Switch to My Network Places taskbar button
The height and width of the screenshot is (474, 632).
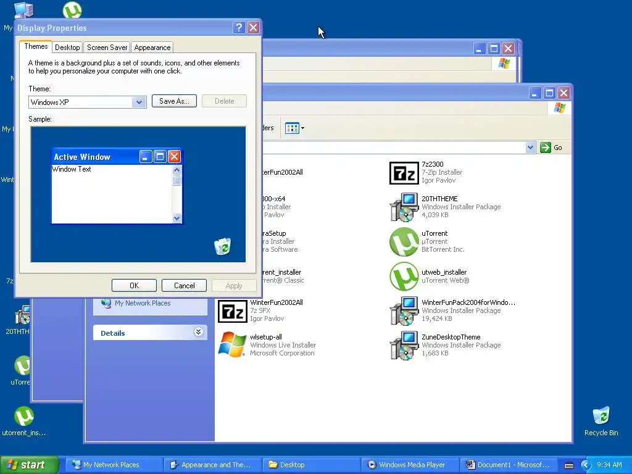tap(114, 465)
